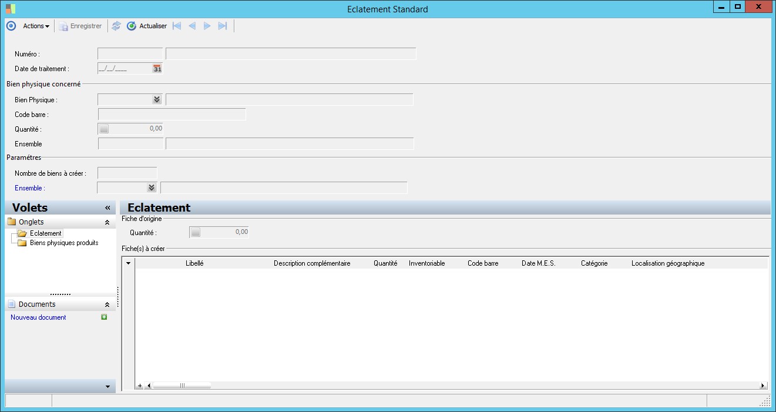Collapse the Onglets section
The height and width of the screenshot is (412, 776).
coord(107,223)
